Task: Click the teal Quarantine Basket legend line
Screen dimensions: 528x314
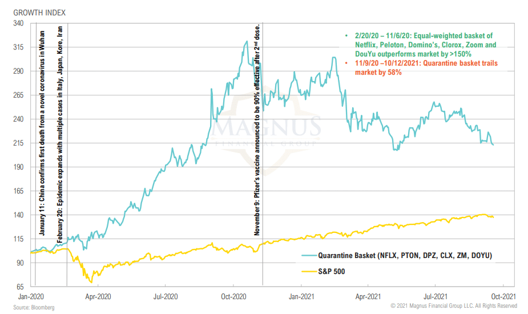Action: (309, 256)
